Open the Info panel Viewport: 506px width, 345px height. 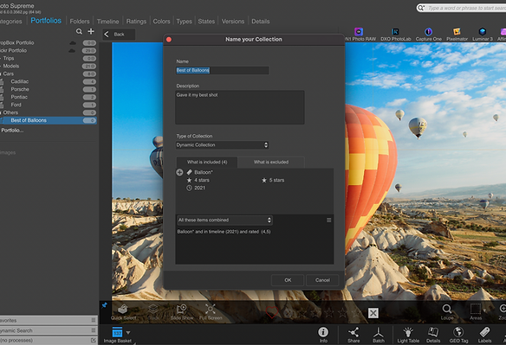click(323, 335)
